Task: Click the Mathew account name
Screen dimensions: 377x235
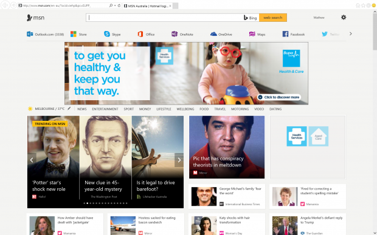Action: (x=319, y=18)
